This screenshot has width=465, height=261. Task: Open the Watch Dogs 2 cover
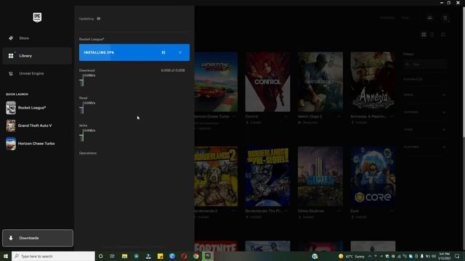(320, 82)
